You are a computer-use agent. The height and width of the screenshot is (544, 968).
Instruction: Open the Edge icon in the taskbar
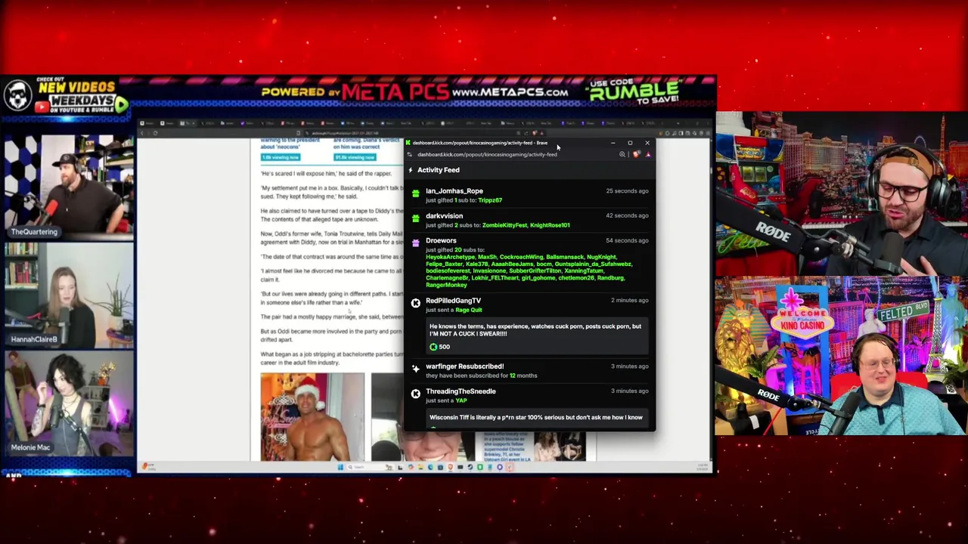pyautogui.click(x=430, y=467)
